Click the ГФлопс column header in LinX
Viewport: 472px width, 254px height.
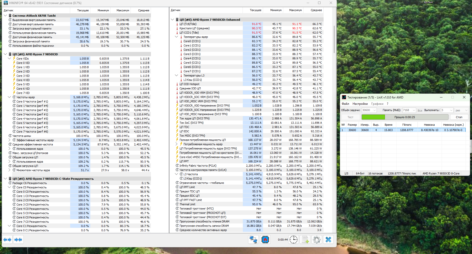[x=407, y=125]
